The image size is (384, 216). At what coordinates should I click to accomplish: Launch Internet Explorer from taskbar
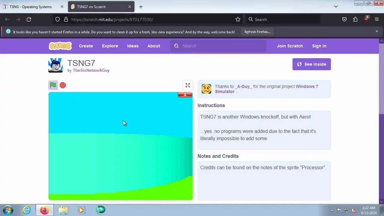pos(26,210)
